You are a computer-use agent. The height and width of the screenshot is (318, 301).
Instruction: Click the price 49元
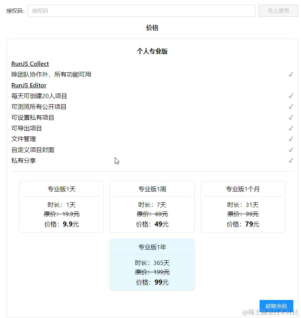click(161, 224)
